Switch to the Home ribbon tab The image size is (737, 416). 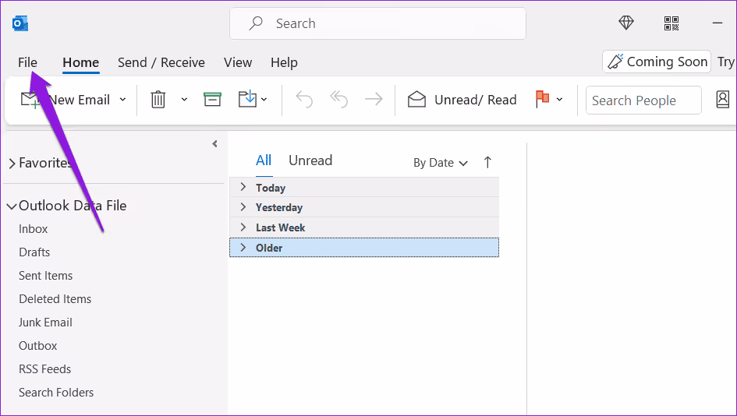[x=81, y=62]
